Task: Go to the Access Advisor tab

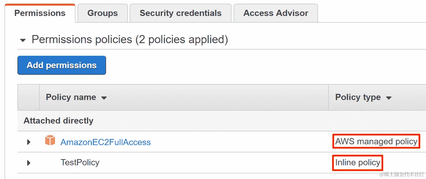Action: point(276,13)
